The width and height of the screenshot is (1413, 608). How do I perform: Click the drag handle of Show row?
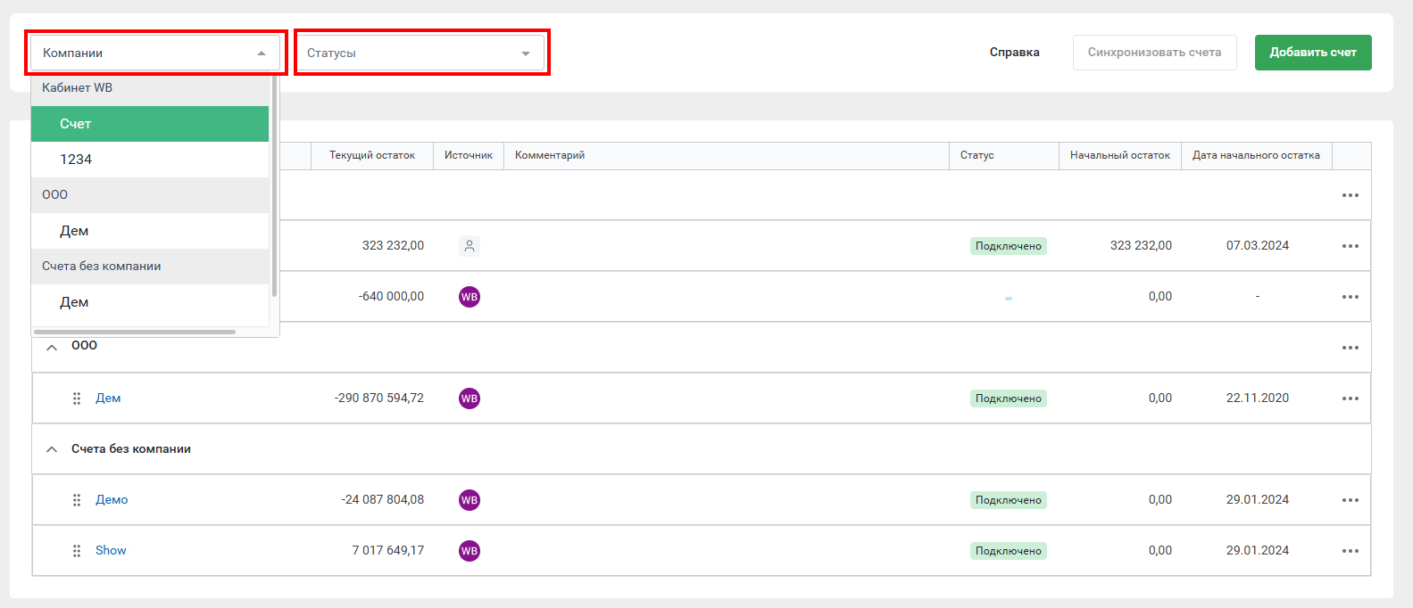77,551
